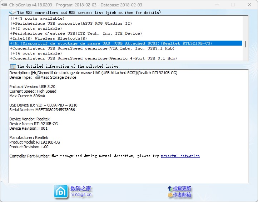The width and height of the screenshot is (258, 202).
Task: Click the mYdigit house logo icon
Action: pyautogui.click(x=61, y=191)
